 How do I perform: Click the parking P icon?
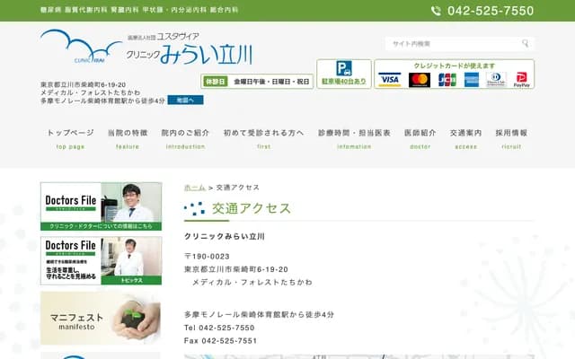(x=344, y=68)
